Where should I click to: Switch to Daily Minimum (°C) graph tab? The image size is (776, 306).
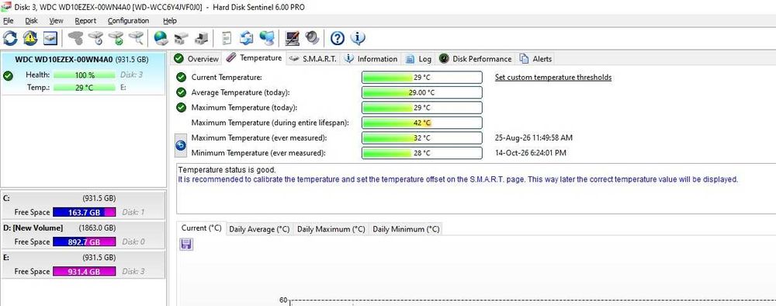(406, 229)
